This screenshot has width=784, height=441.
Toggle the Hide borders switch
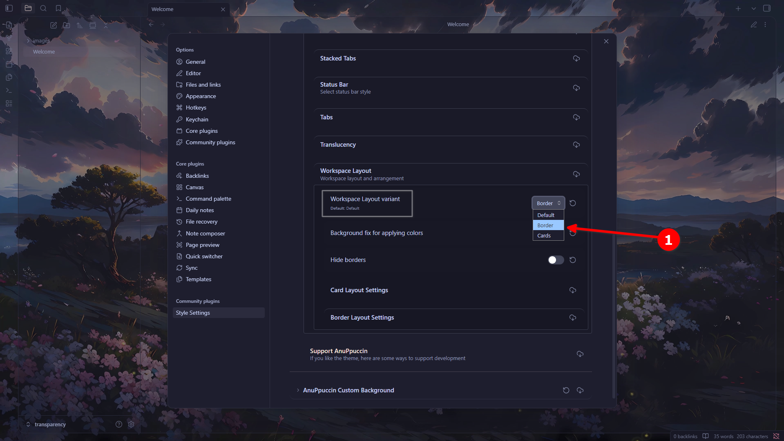(556, 260)
